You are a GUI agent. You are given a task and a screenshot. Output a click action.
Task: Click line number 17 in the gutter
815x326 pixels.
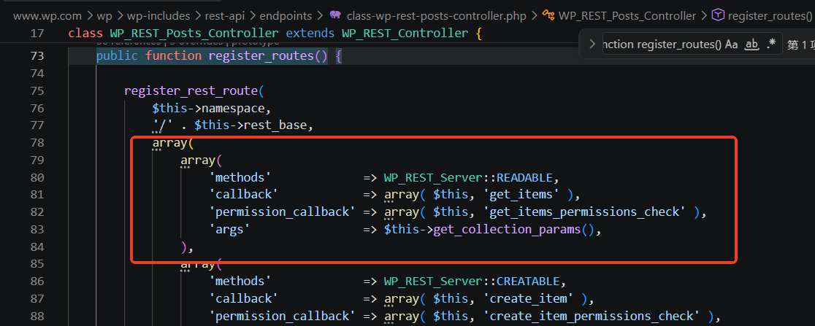point(37,34)
